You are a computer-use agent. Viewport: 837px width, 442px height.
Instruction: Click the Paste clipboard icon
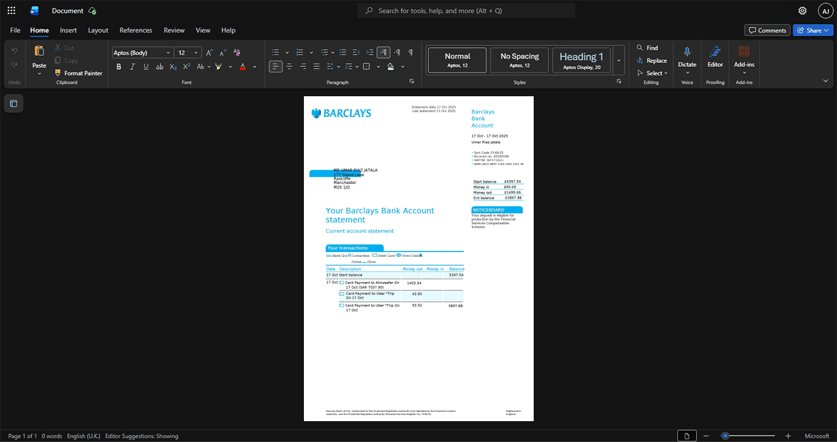click(39, 51)
